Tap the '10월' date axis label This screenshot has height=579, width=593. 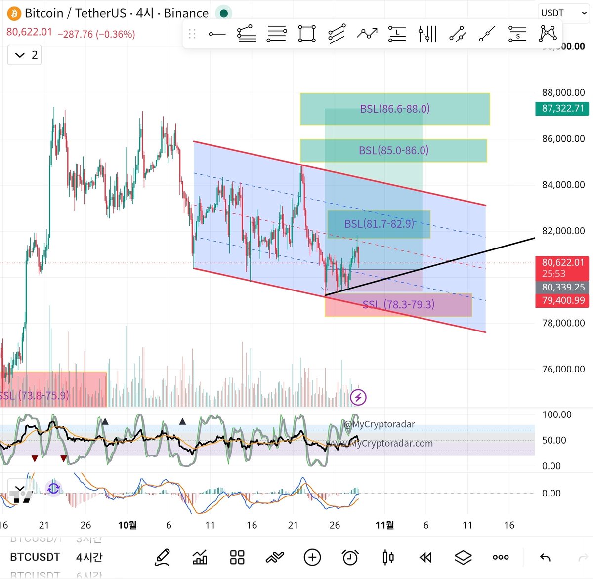pos(127,525)
